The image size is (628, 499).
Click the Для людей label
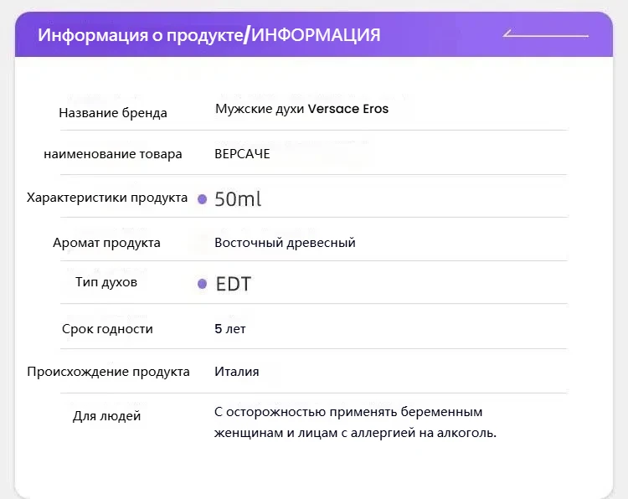pyautogui.click(x=106, y=416)
